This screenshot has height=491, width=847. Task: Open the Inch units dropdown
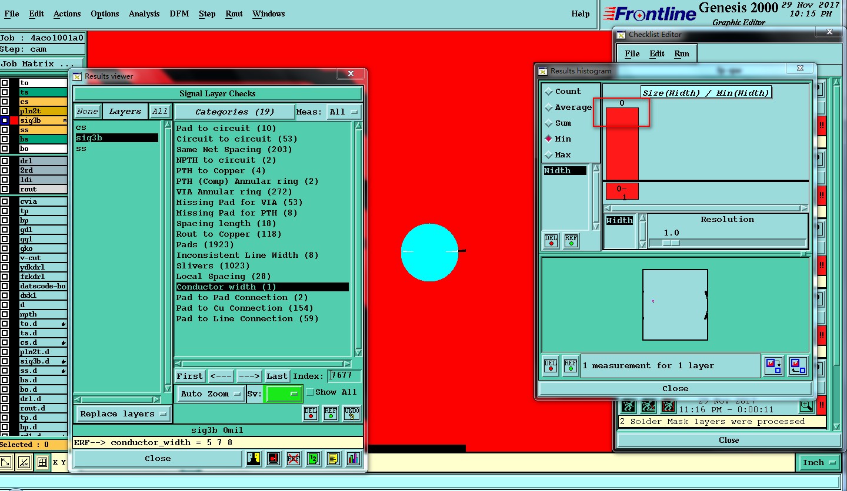coord(819,462)
